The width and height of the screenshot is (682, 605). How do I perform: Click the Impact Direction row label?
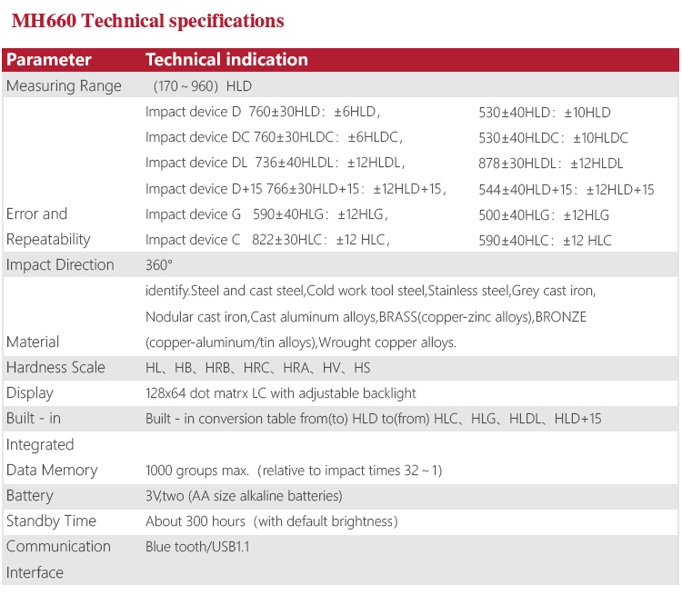[x=60, y=265]
